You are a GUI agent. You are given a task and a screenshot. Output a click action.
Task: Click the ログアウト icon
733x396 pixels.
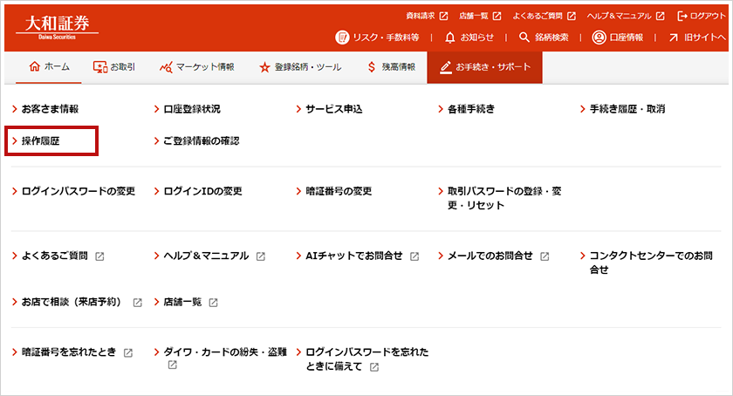(682, 16)
